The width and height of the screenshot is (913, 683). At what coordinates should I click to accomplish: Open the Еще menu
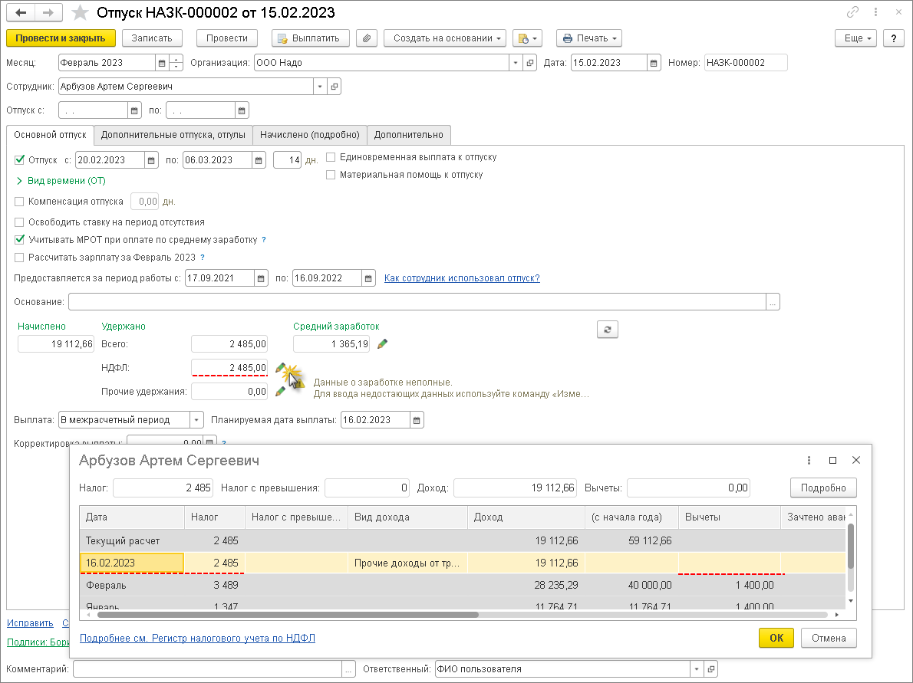pos(856,38)
